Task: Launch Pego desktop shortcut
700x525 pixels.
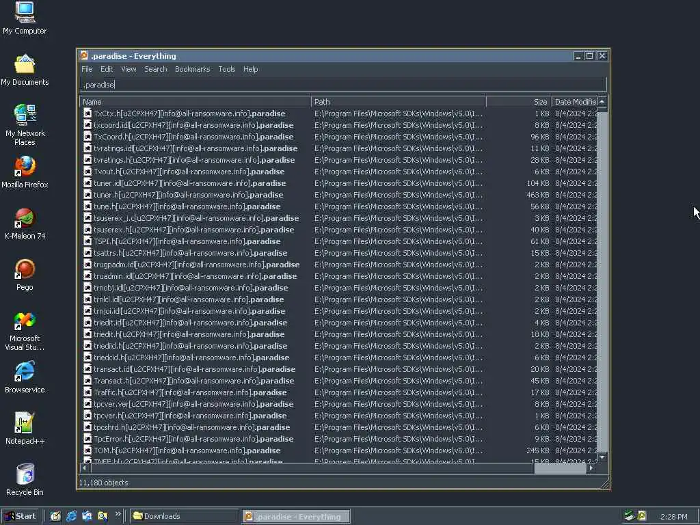Action: coord(25,275)
